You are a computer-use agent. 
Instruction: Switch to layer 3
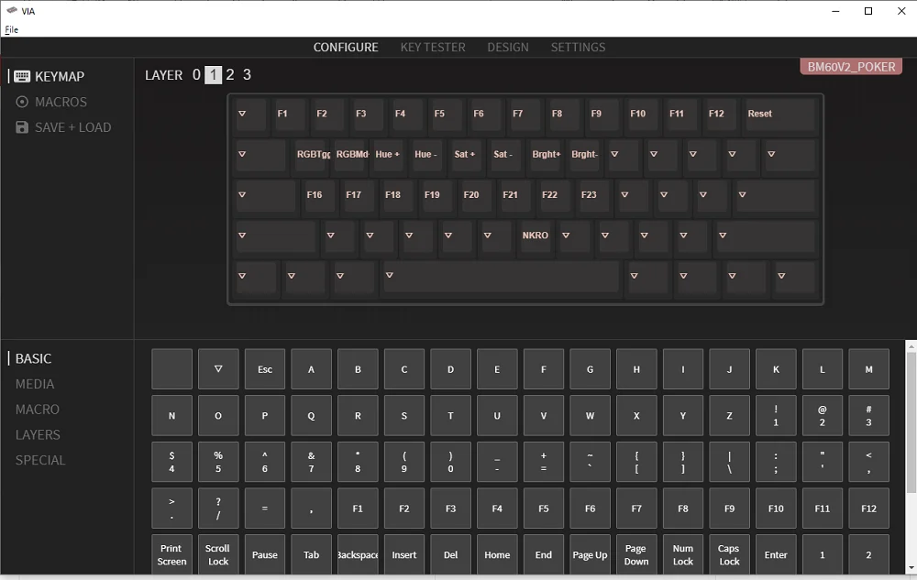[247, 75]
